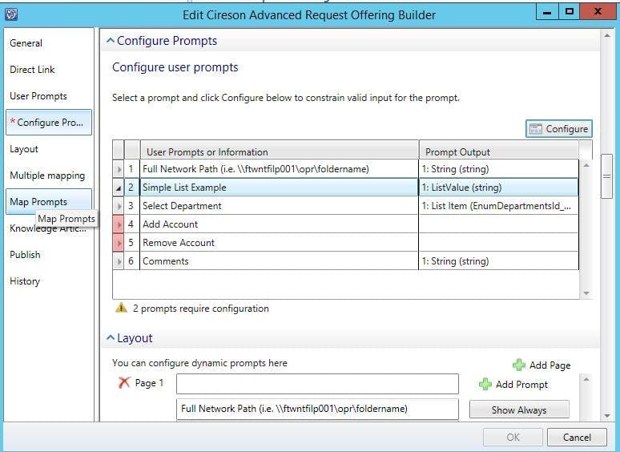
Task: Maximize the Request Offering Builder window
Action: 569,11
